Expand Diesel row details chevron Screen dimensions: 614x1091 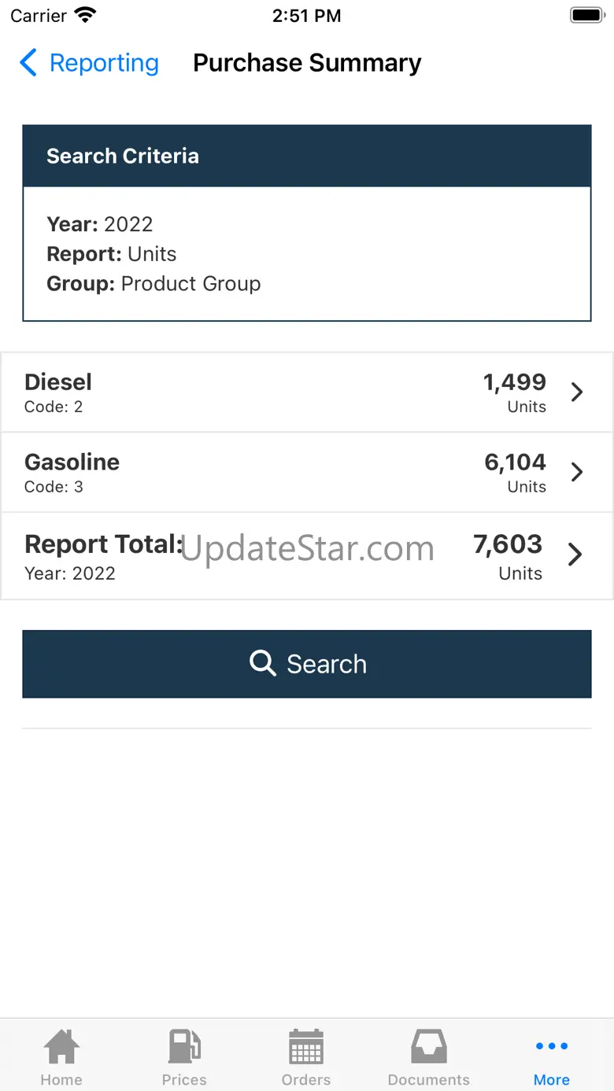[x=577, y=392]
